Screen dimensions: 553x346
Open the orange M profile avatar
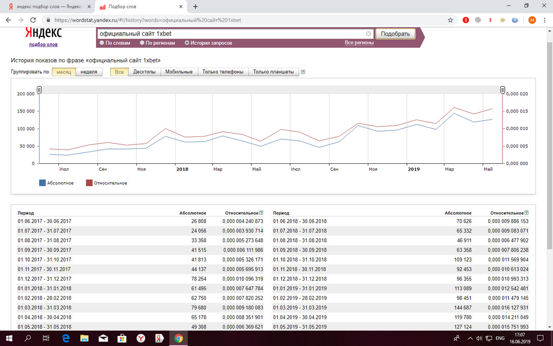pyautogui.click(x=532, y=20)
